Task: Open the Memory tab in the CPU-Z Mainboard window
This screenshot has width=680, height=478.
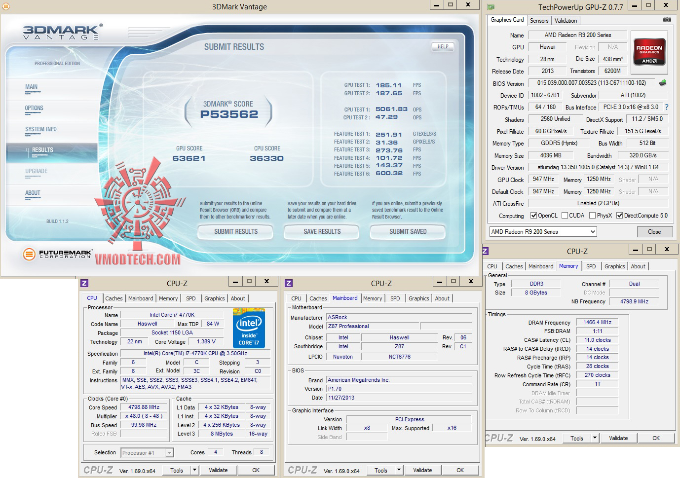Action: click(373, 298)
